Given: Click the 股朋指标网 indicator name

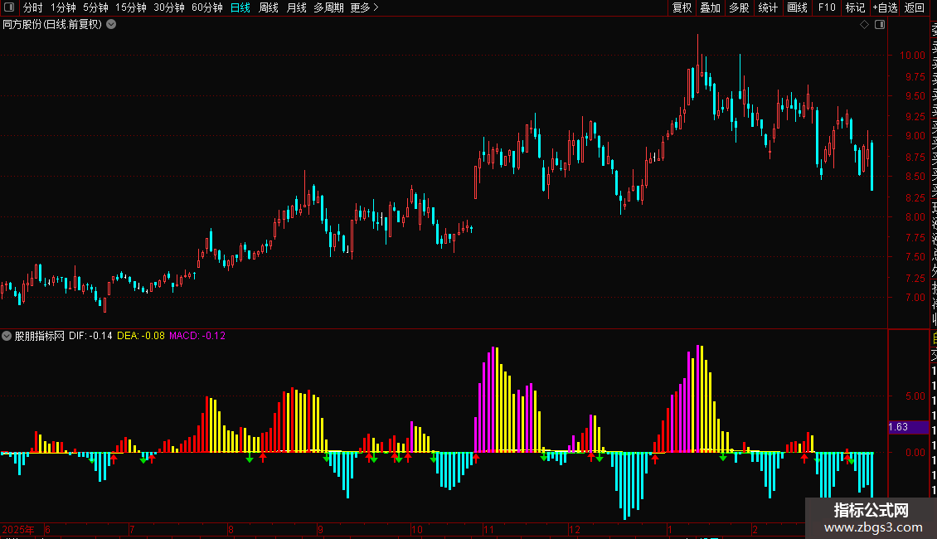Looking at the screenshot, I should pos(40,336).
